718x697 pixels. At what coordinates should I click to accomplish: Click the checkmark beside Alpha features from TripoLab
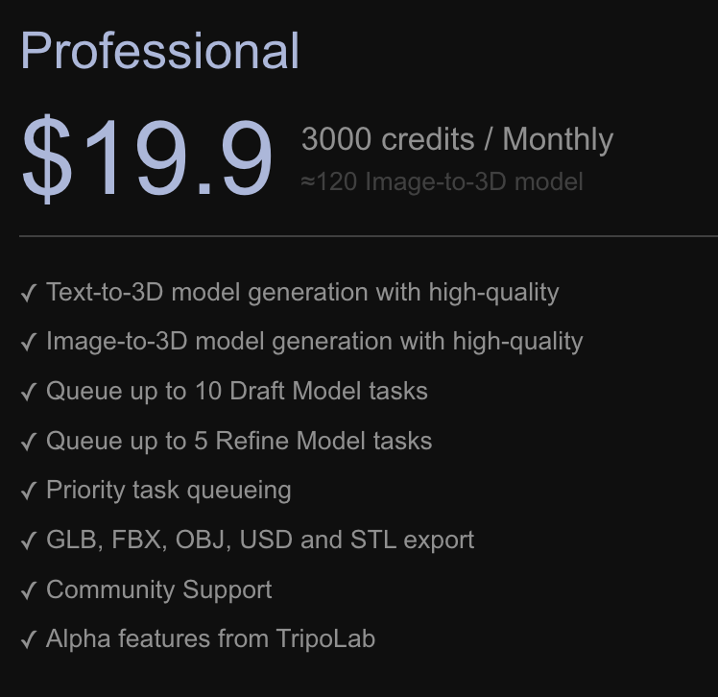pyautogui.click(x=29, y=639)
